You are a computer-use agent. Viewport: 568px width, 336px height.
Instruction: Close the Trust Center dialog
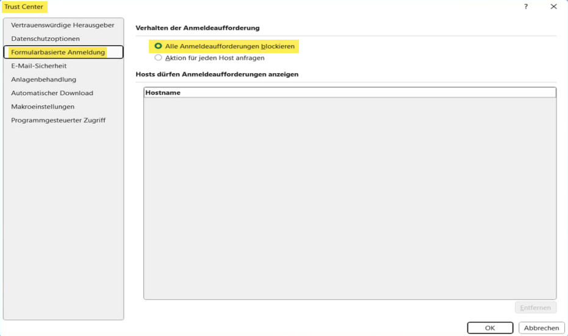tap(553, 7)
